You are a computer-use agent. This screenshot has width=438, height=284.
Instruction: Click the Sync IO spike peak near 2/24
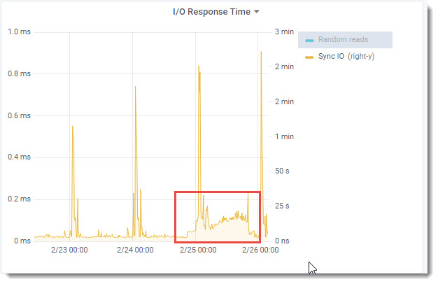(x=136, y=87)
